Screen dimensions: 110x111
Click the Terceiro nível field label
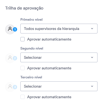click(31, 77)
